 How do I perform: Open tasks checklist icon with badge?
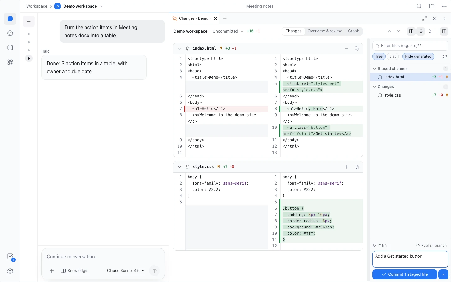[10, 257]
